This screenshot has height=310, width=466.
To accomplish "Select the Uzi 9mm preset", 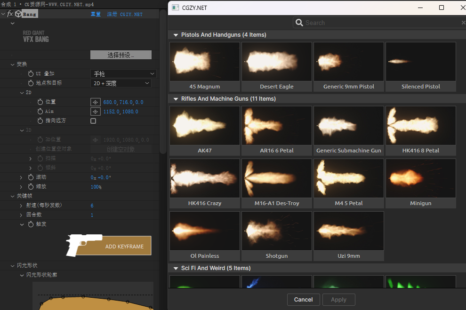I will point(349,236).
